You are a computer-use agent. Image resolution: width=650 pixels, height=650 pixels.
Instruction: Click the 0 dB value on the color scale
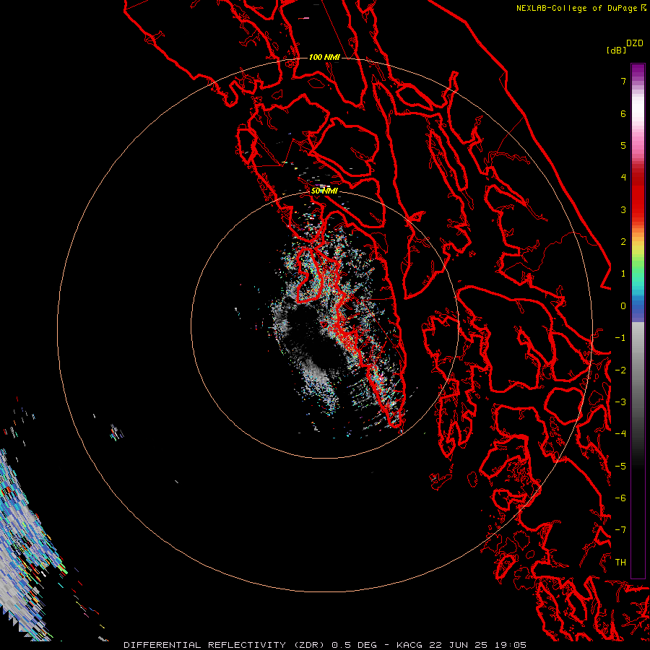623,306
